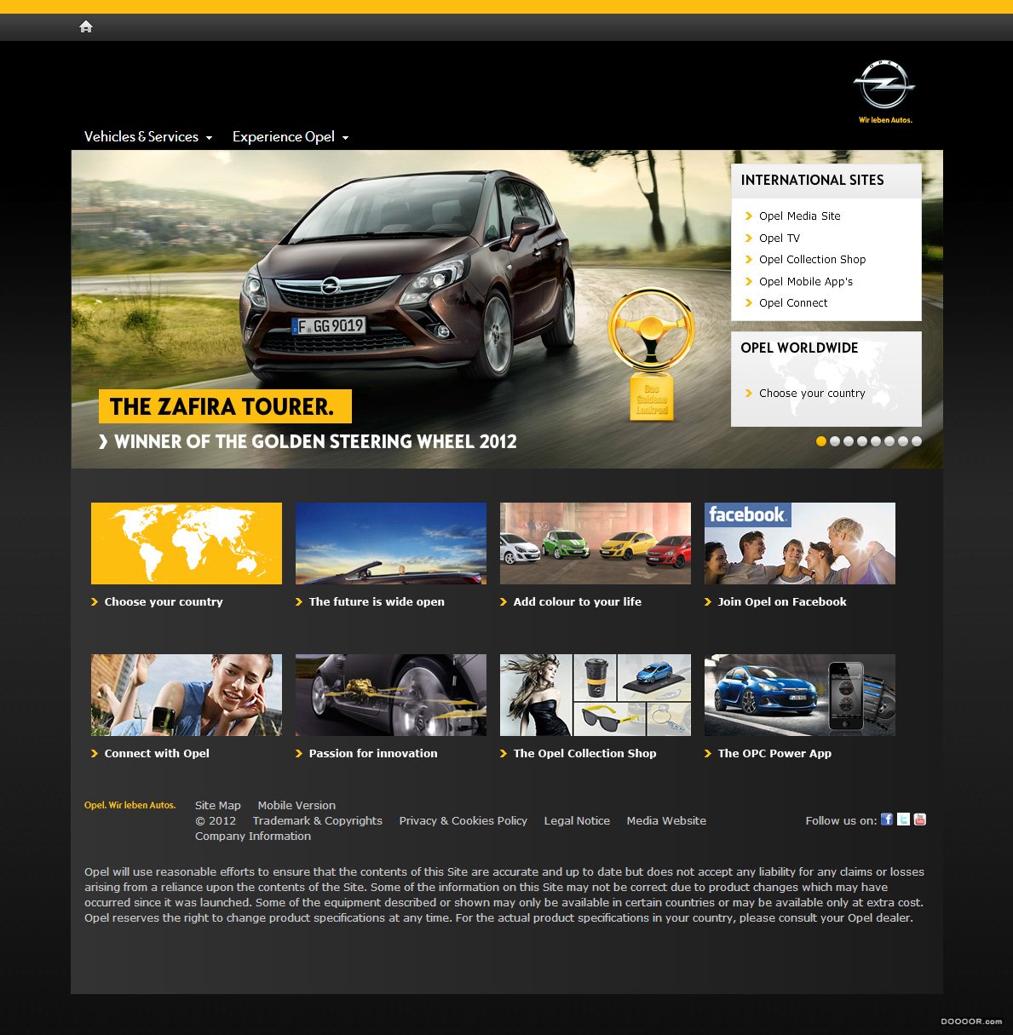The height and width of the screenshot is (1035, 1013).
Task: Open the Site Map footer link
Action: coord(218,805)
